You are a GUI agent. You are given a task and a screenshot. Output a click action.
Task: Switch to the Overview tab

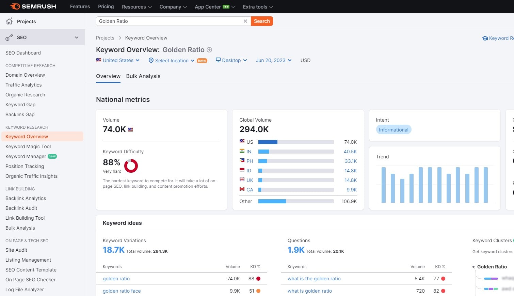108,76
